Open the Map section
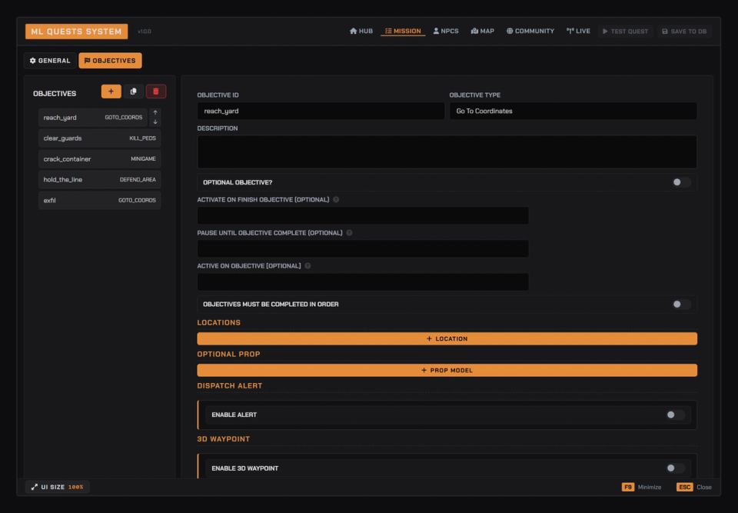 [483, 31]
